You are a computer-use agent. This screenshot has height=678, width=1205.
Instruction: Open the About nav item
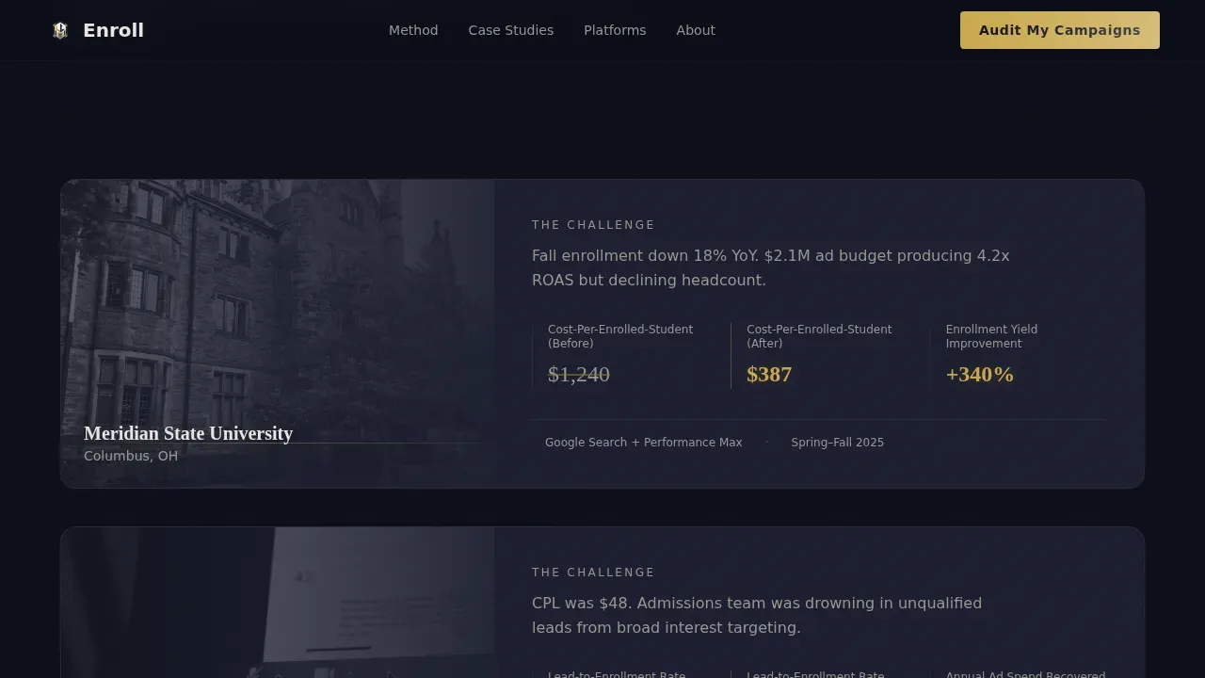pos(696,30)
